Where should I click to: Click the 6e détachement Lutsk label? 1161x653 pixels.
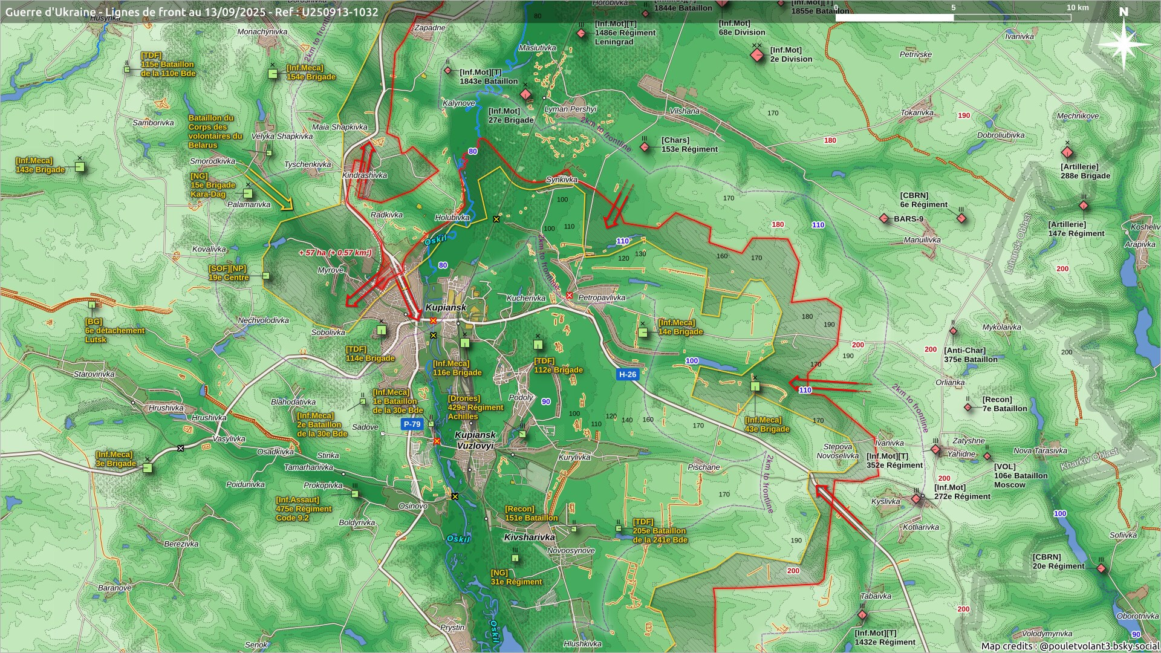(x=115, y=331)
